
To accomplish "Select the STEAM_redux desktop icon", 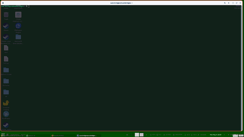I will [x=6, y=126].
